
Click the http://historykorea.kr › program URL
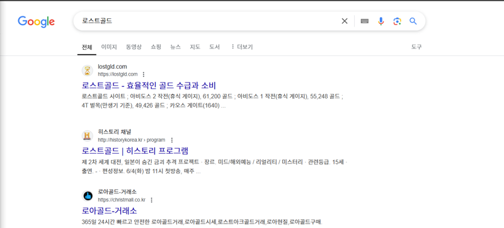[x=132, y=140]
